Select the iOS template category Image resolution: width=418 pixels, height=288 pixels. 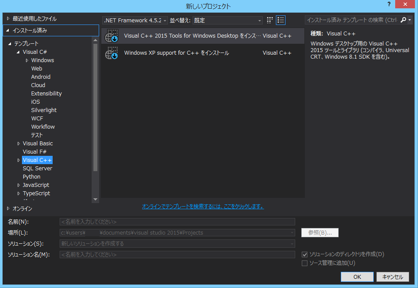coord(36,102)
